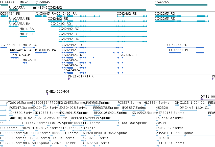Click EST EK304928.5prime
The image size is (215, 147).
tap(61, 110)
